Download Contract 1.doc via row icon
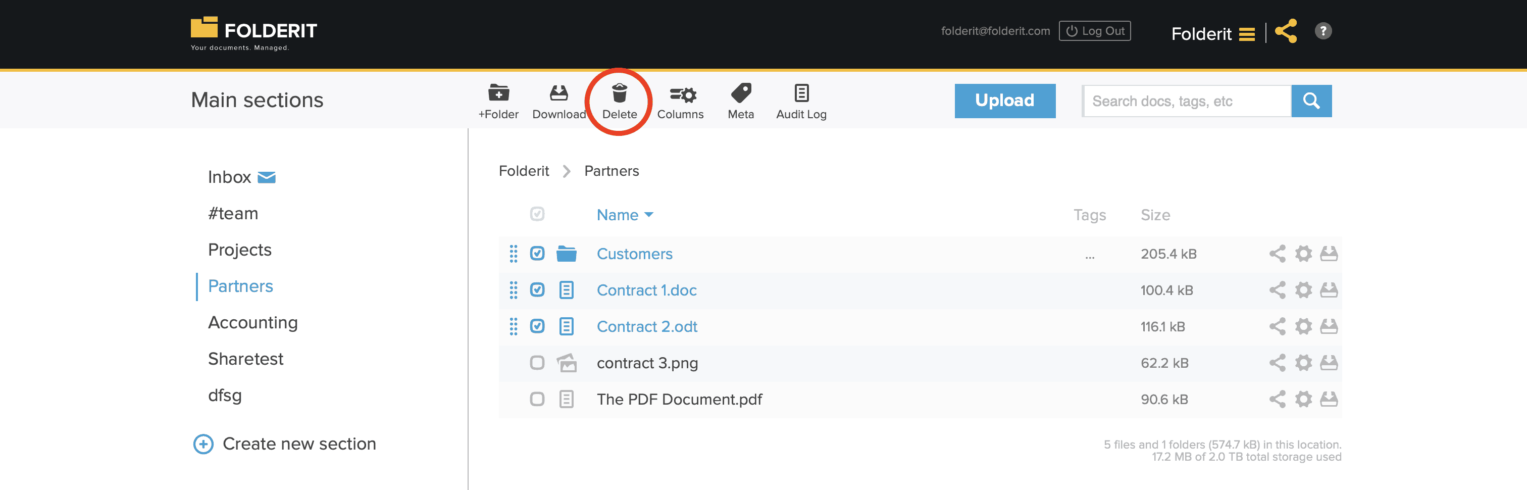This screenshot has height=490, width=1527. [1329, 290]
